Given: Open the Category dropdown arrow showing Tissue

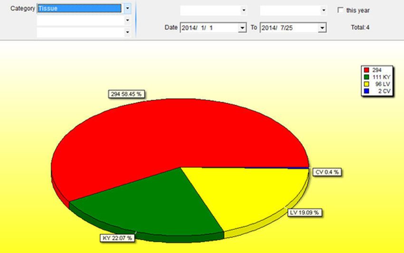Looking at the screenshot, I should (127, 8).
